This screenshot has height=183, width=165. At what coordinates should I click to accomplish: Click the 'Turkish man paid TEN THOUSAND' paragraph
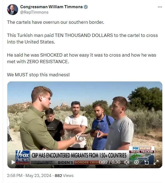coord(82,39)
